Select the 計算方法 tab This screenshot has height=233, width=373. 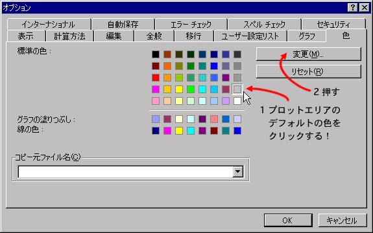(x=69, y=36)
